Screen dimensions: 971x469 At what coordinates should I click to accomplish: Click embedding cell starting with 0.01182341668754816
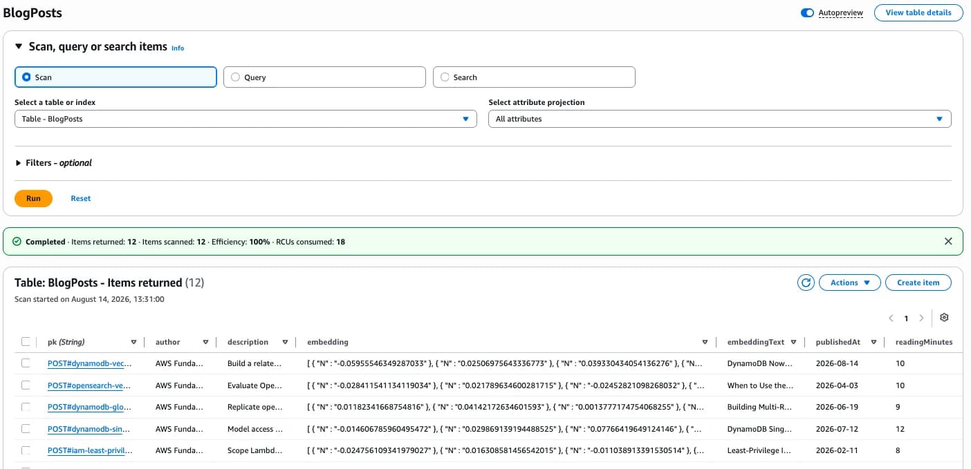(506, 407)
